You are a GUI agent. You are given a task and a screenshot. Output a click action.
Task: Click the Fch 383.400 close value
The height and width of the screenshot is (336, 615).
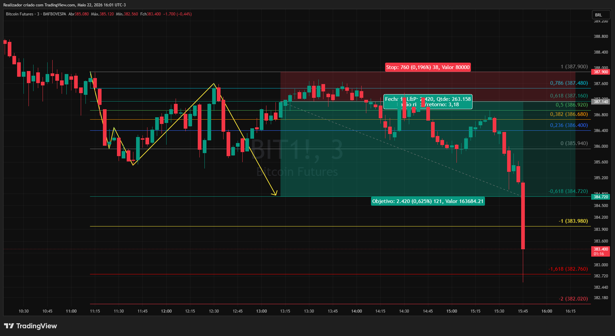pyautogui.click(x=150, y=14)
